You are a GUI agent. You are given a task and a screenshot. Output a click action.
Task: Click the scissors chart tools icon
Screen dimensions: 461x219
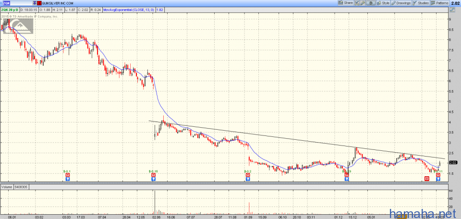[x=357, y=3]
